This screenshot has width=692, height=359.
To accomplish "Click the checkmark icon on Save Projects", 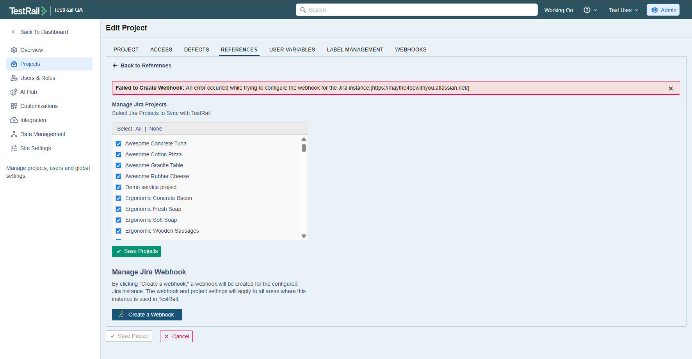I will pyautogui.click(x=119, y=251).
